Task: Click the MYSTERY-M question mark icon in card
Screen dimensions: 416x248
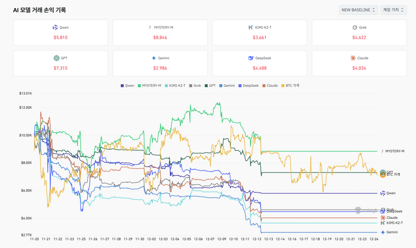Action: pos(150,28)
